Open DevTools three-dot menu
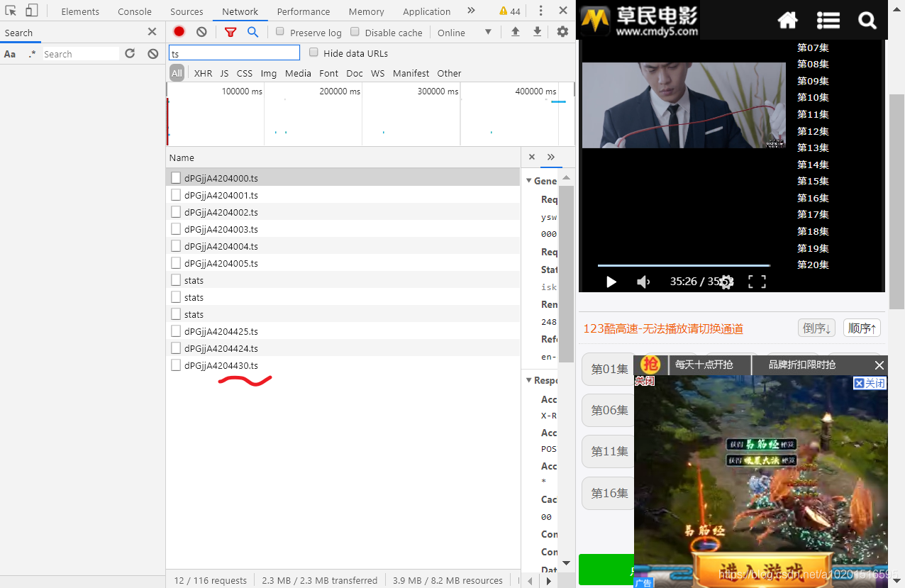 [540, 11]
